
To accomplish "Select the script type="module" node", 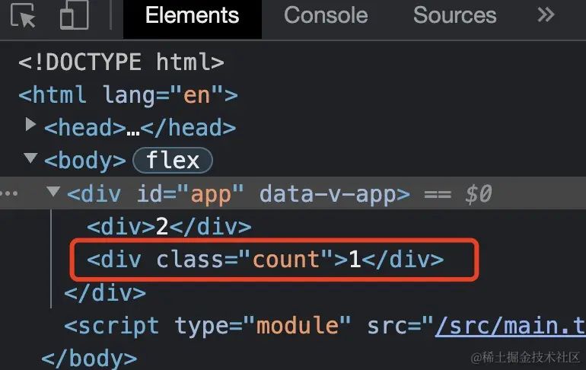I will [324, 326].
